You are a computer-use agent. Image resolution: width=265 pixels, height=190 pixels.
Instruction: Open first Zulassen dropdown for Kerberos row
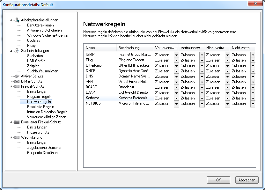(x=176, y=98)
